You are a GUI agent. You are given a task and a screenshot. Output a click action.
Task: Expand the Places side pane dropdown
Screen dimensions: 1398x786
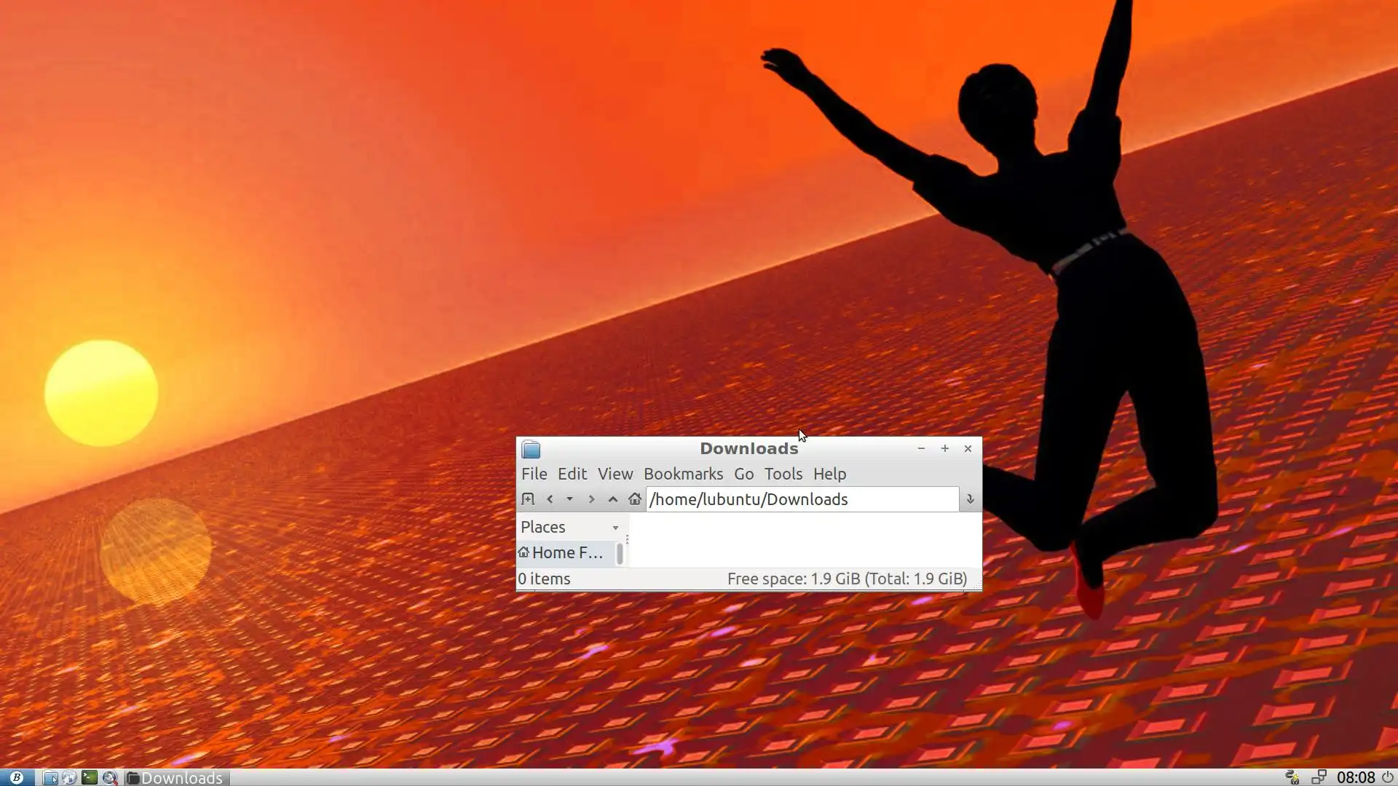pos(615,528)
